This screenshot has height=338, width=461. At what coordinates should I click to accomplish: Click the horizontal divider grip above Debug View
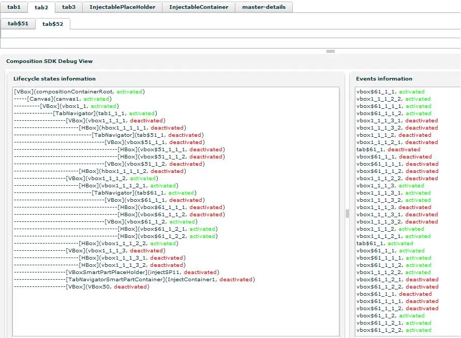330,51
